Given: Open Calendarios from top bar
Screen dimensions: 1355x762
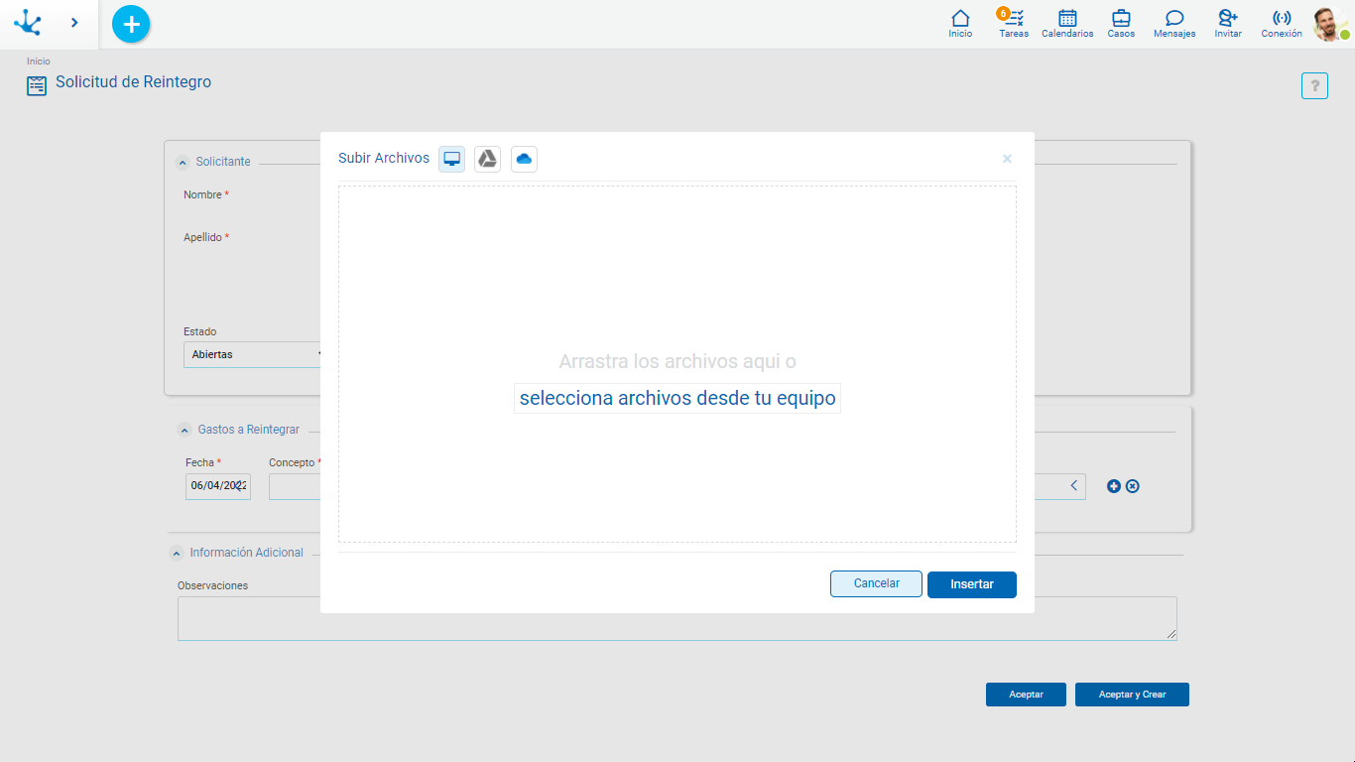Looking at the screenshot, I should pos(1067,23).
